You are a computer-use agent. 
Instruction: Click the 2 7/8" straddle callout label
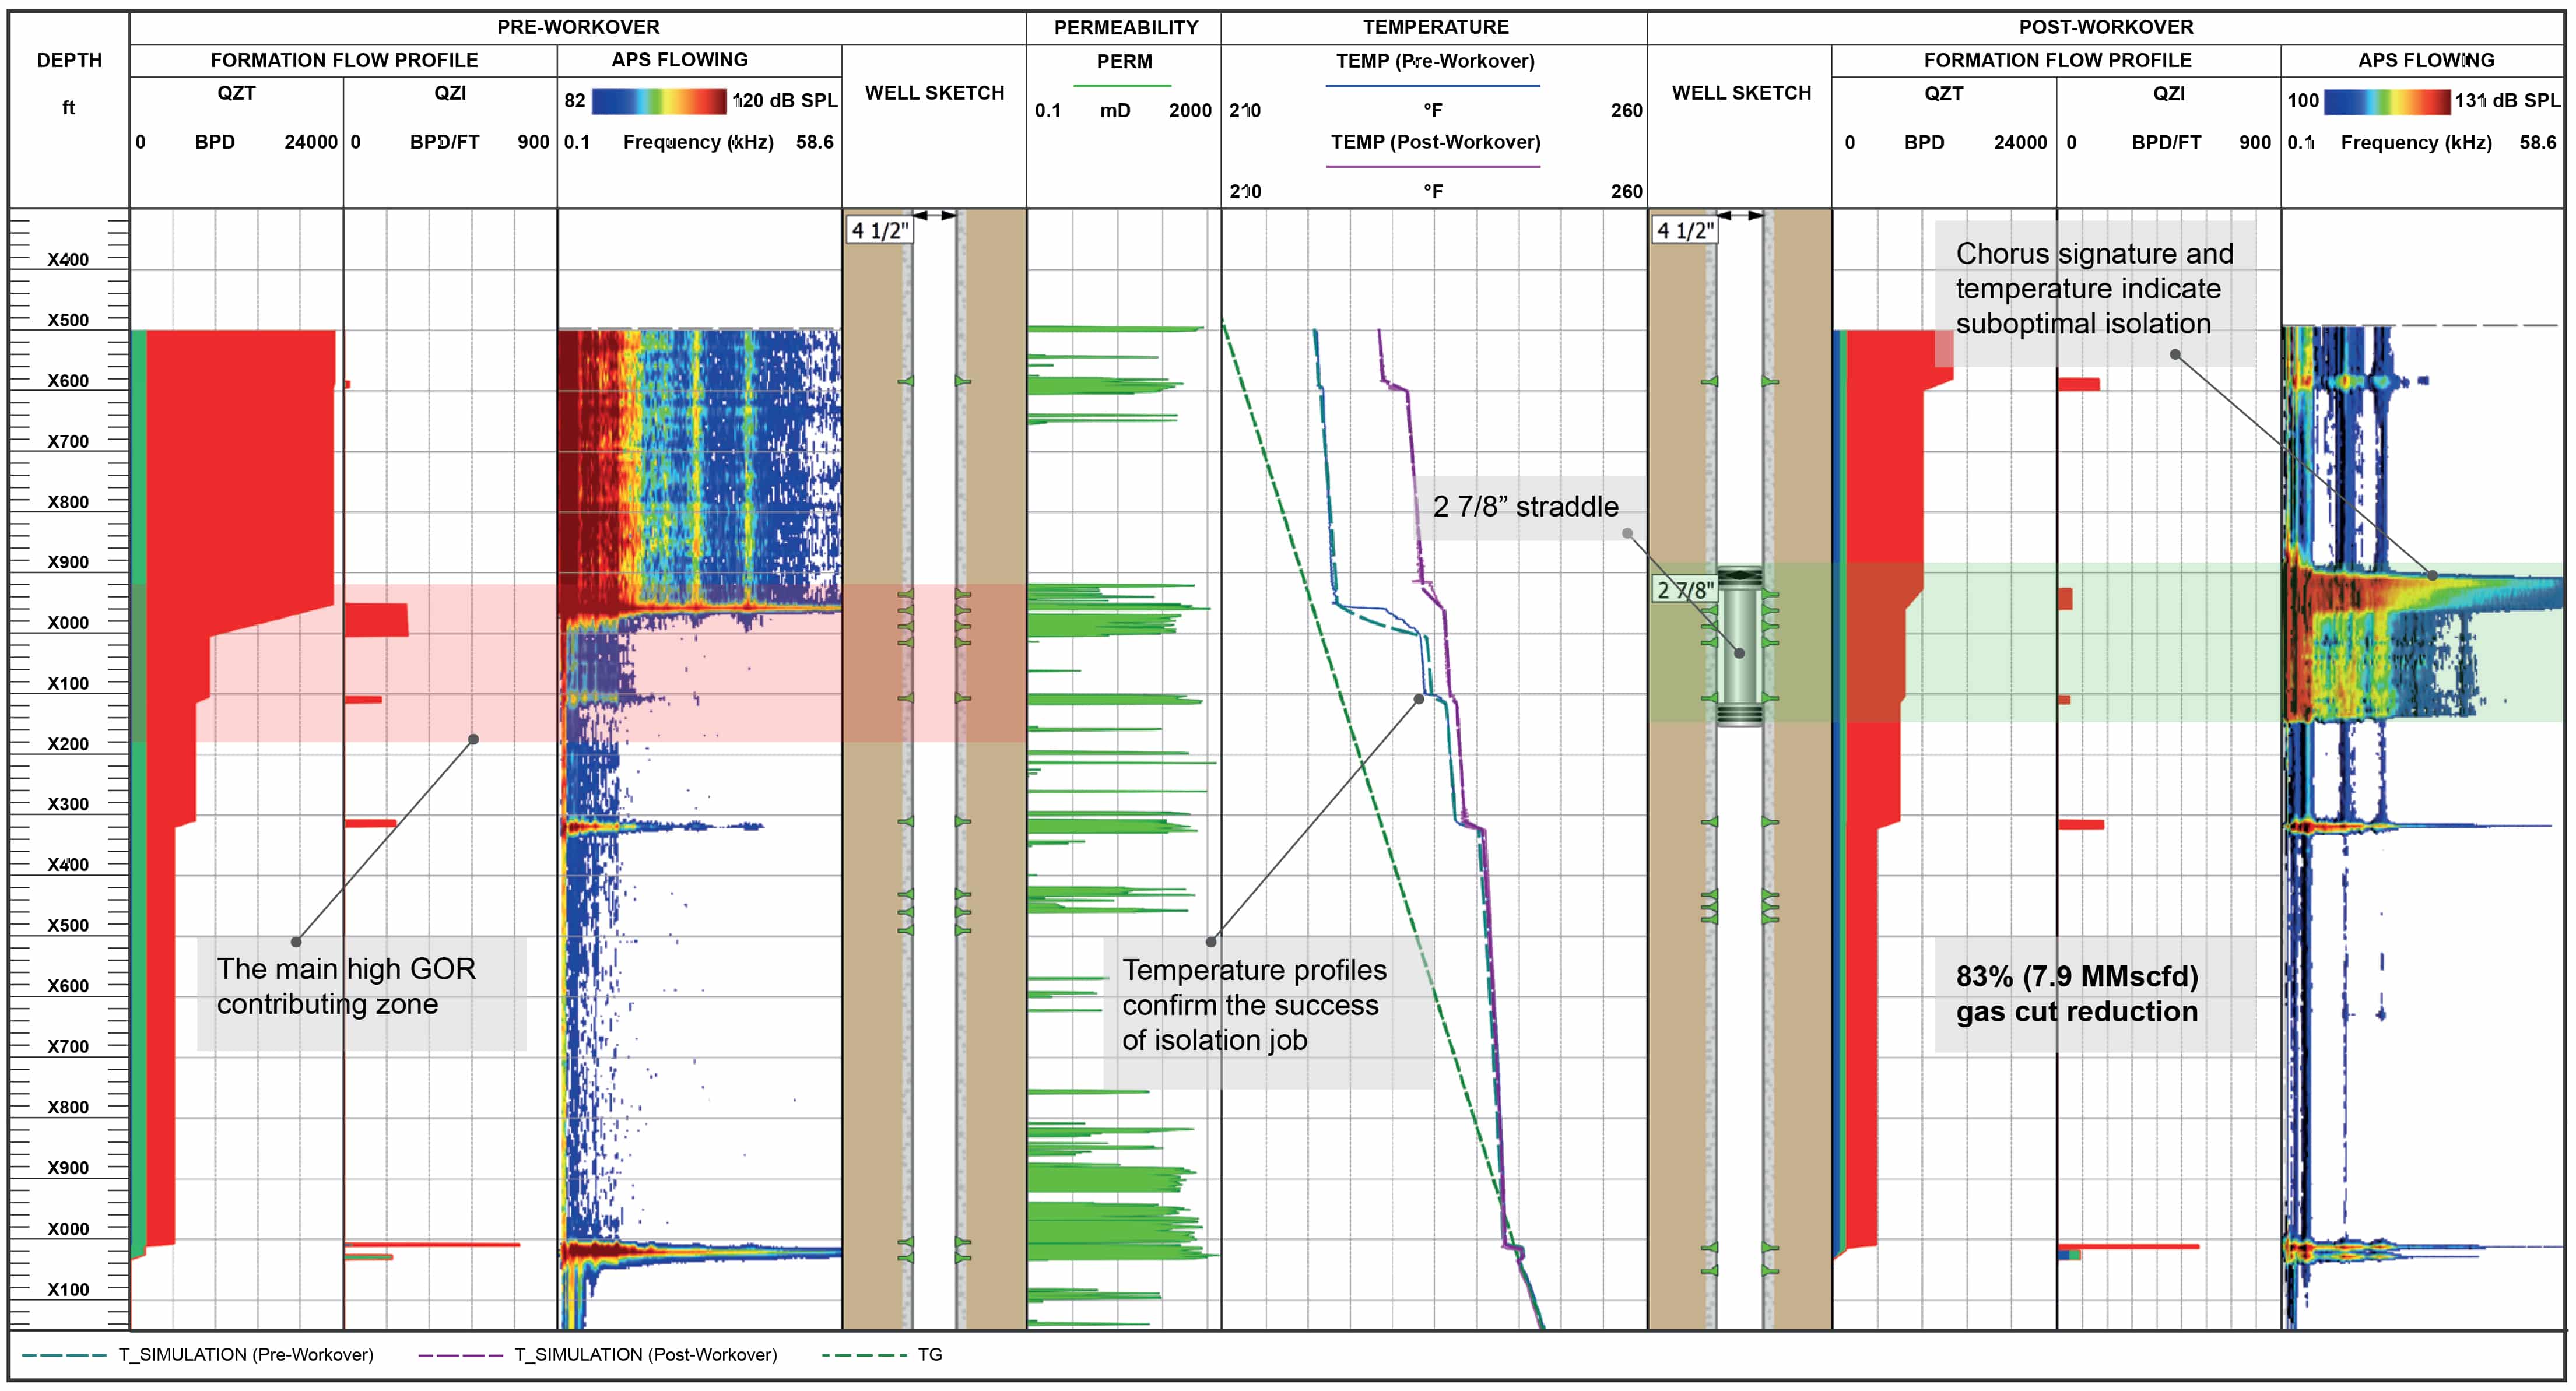(x=1525, y=507)
